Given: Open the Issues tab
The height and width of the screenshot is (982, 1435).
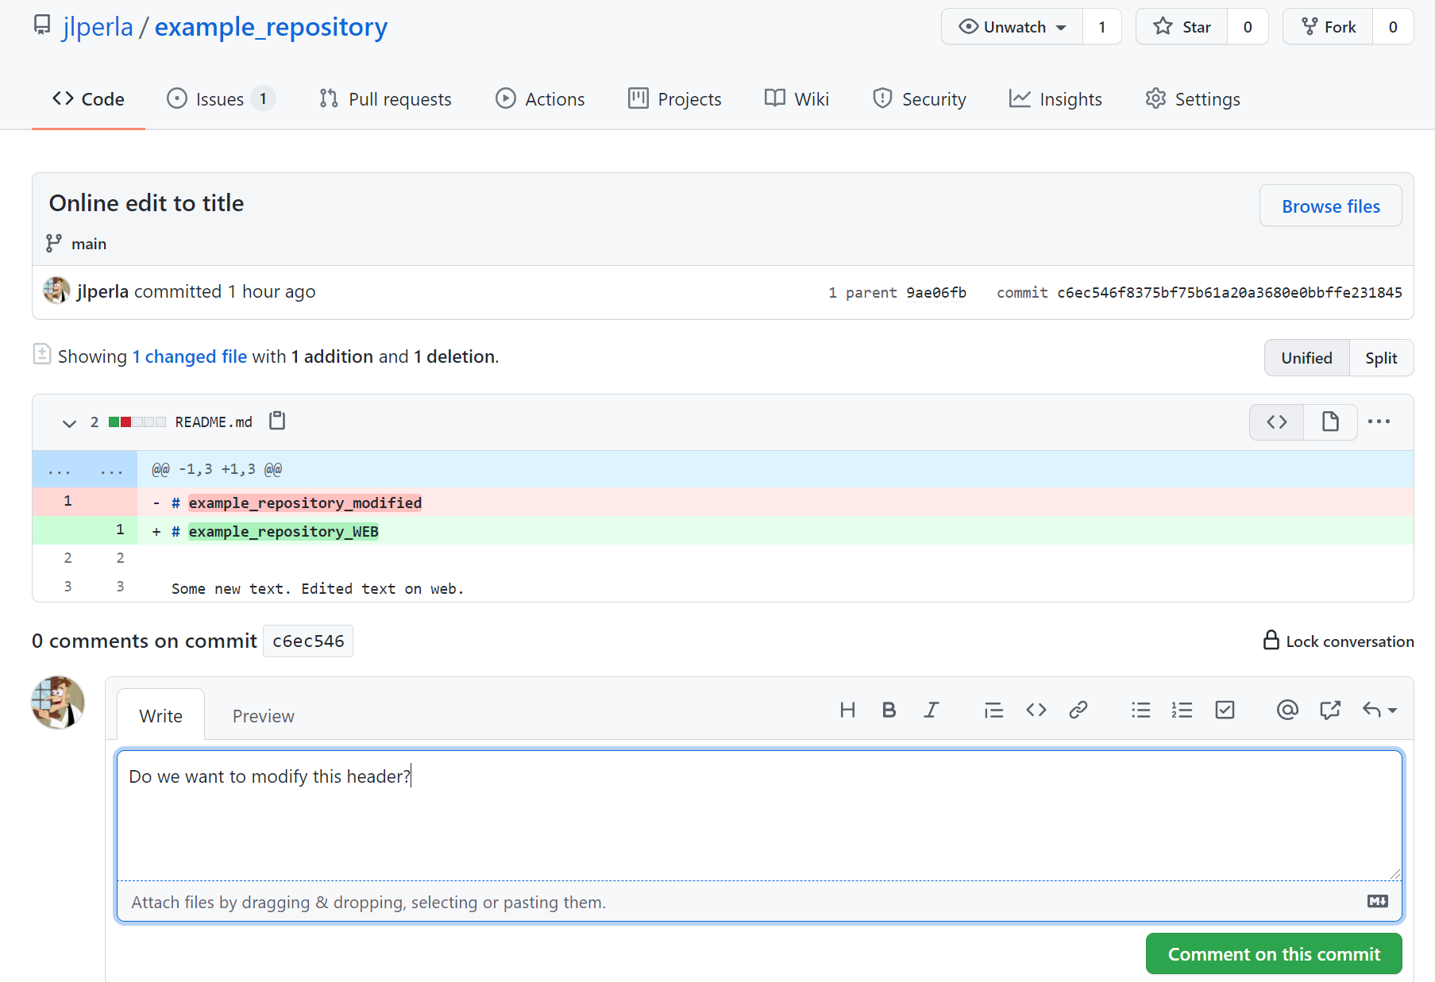Looking at the screenshot, I should pyautogui.click(x=220, y=99).
